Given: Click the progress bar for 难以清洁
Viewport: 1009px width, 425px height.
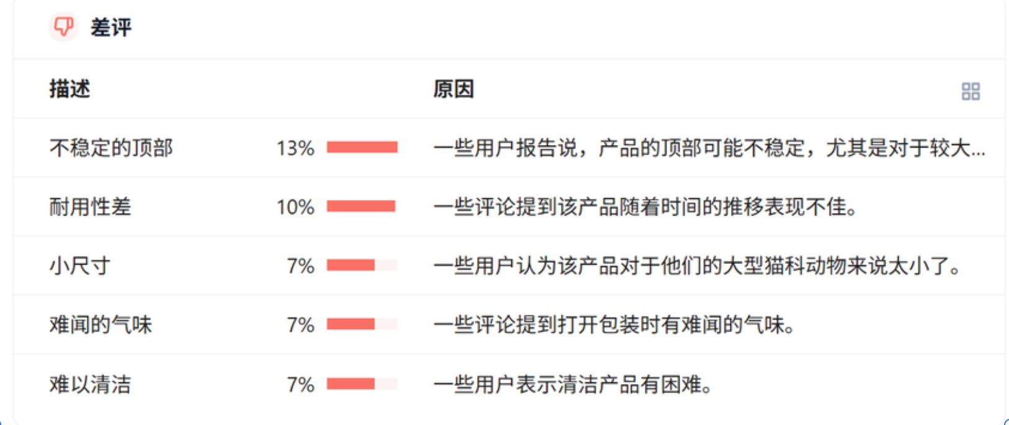Looking at the screenshot, I should pos(362,384).
